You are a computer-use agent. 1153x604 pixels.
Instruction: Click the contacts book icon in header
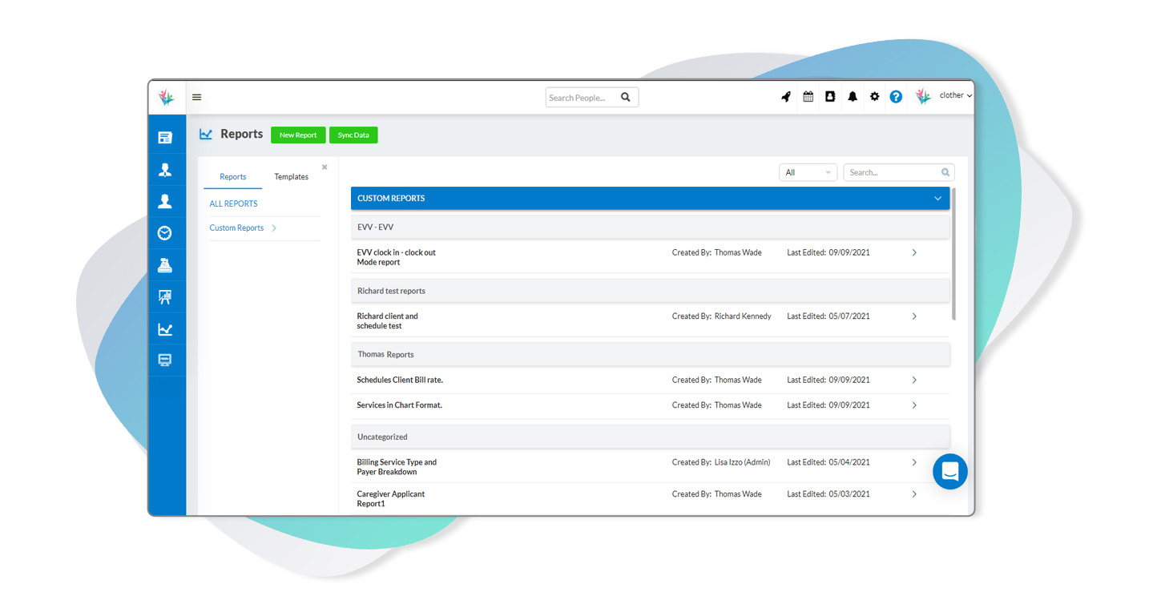pos(830,97)
